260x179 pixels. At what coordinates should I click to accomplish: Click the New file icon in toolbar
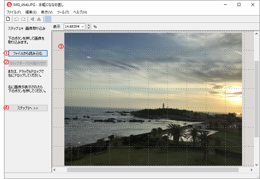8,19
